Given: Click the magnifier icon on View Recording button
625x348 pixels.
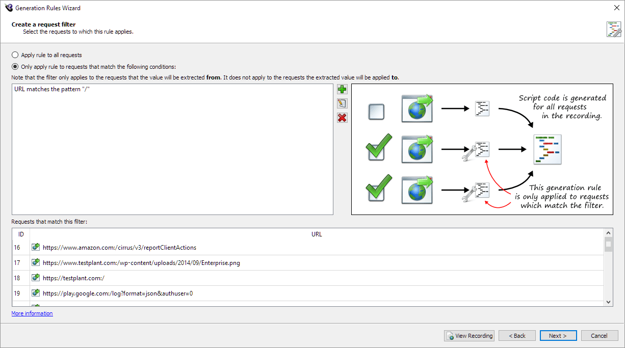Looking at the screenshot, I should tap(451, 335).
